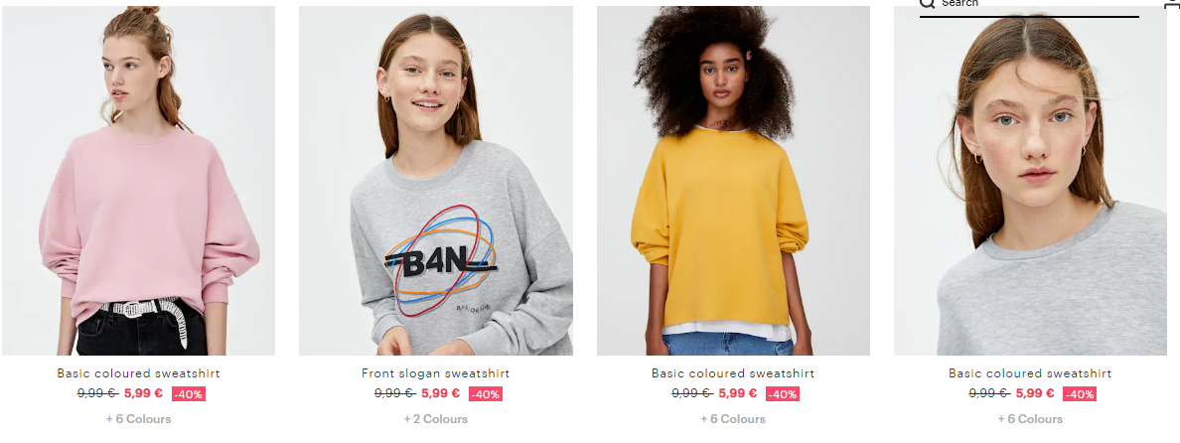
Task: Expand + 6 Colours under the pink sweatshirt
Action: click(x=138, y=419)
